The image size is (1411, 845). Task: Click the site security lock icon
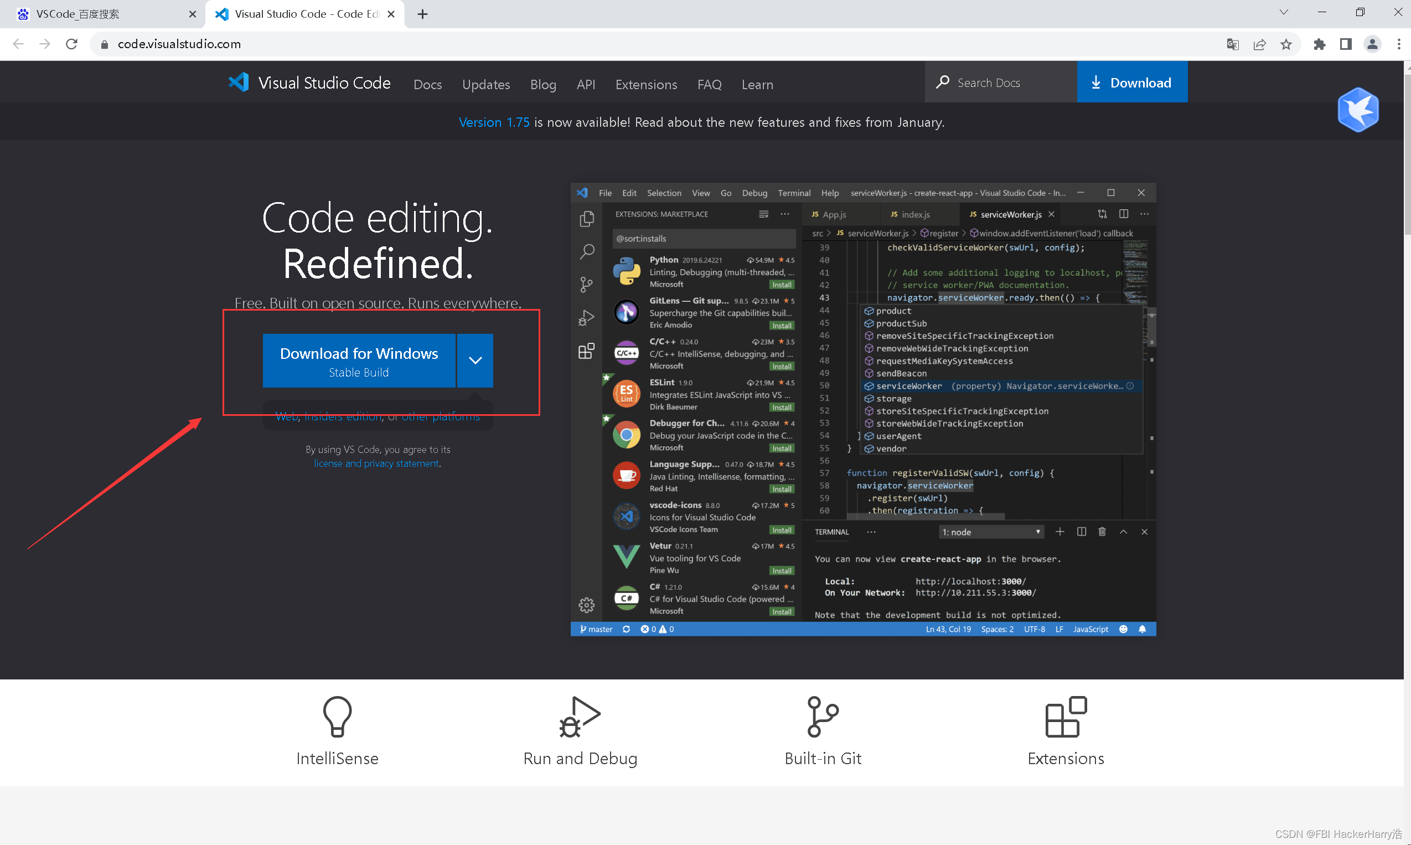[104, 44]
